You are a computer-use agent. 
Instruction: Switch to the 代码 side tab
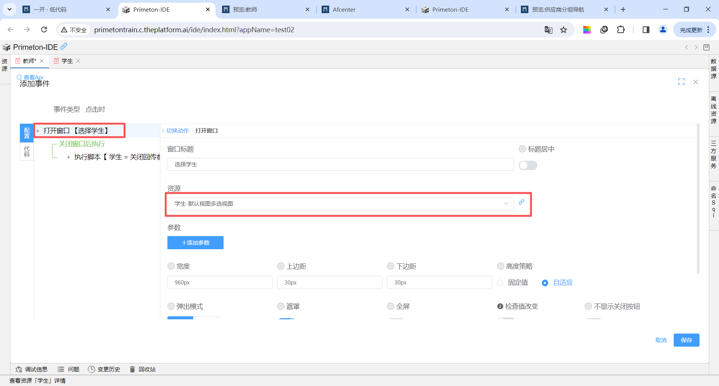tap(27, 151)
